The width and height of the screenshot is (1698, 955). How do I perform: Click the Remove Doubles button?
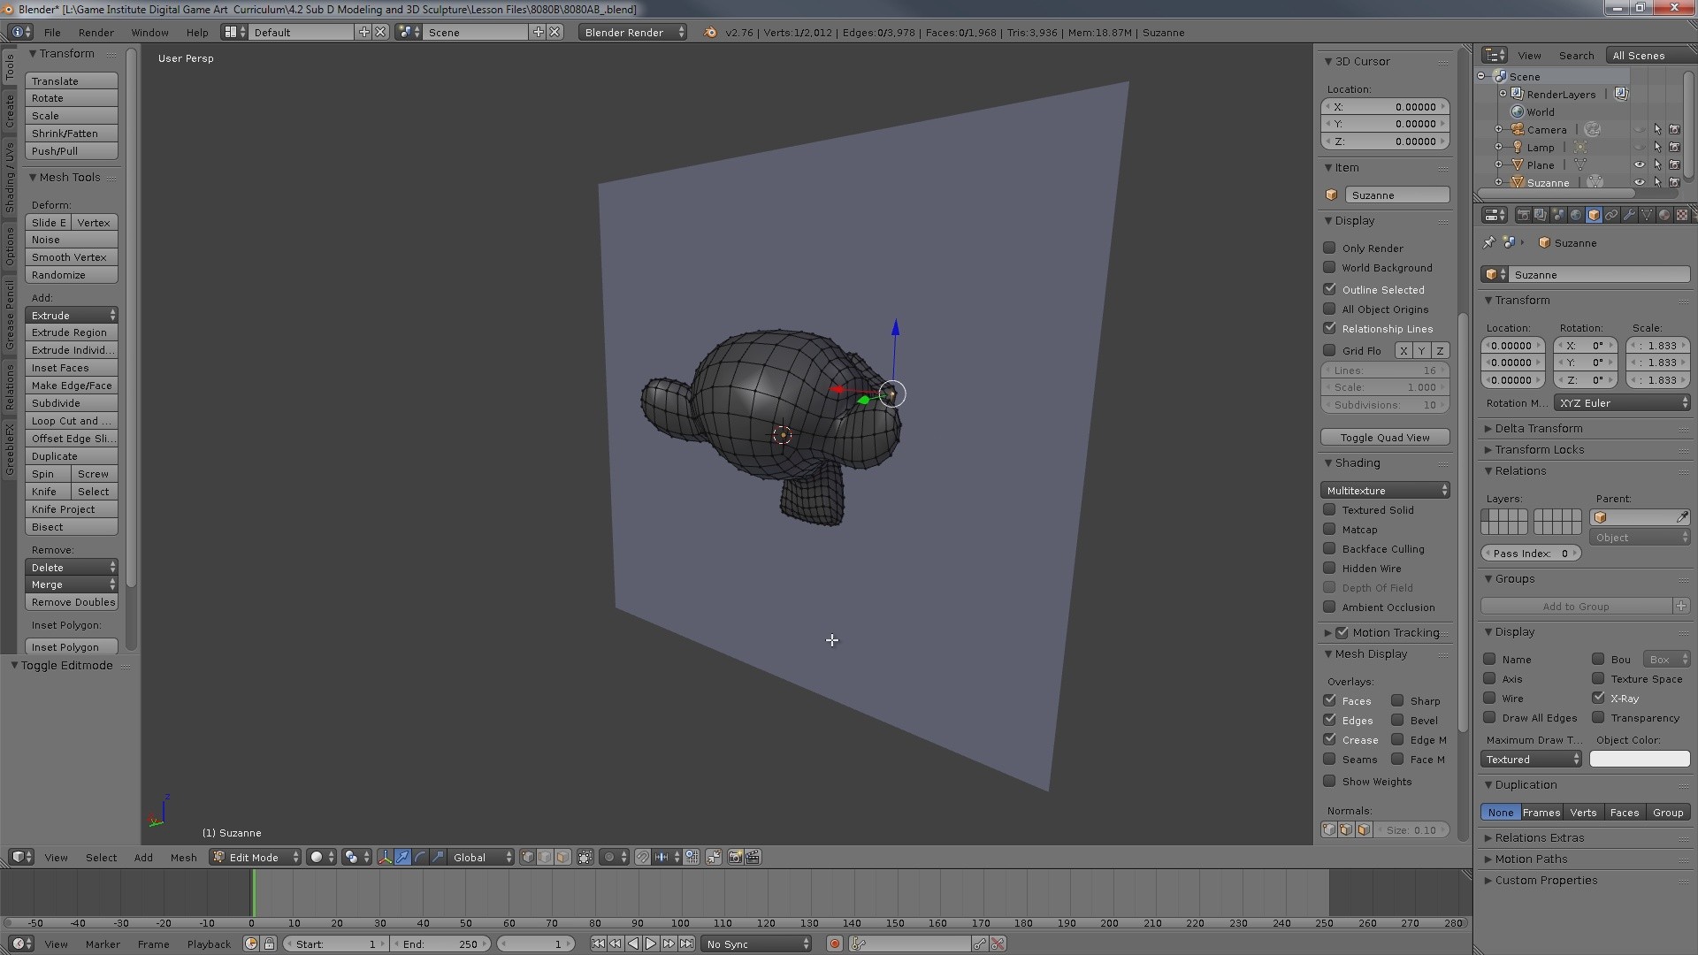[72, 602]
